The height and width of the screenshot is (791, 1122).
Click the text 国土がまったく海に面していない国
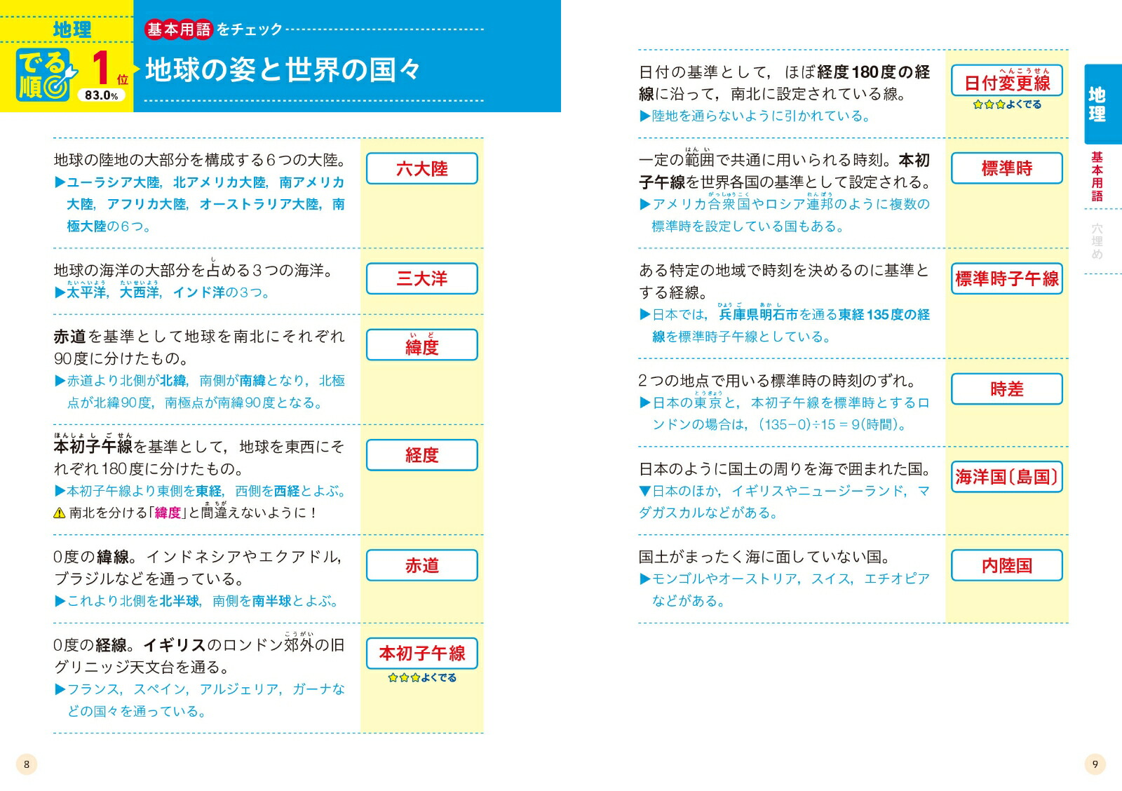coord(765,557)
